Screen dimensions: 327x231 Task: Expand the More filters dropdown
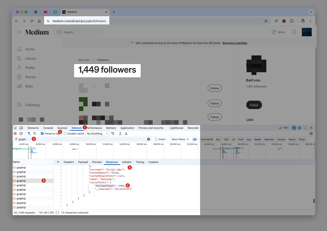180,139
